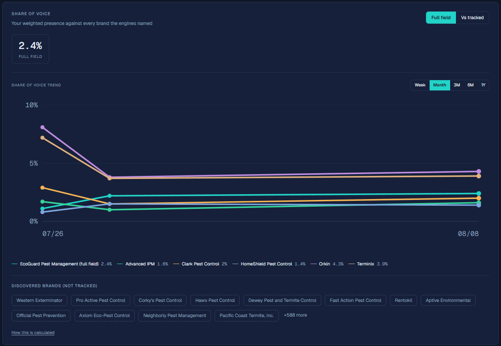Select the 6M time range

470,85
